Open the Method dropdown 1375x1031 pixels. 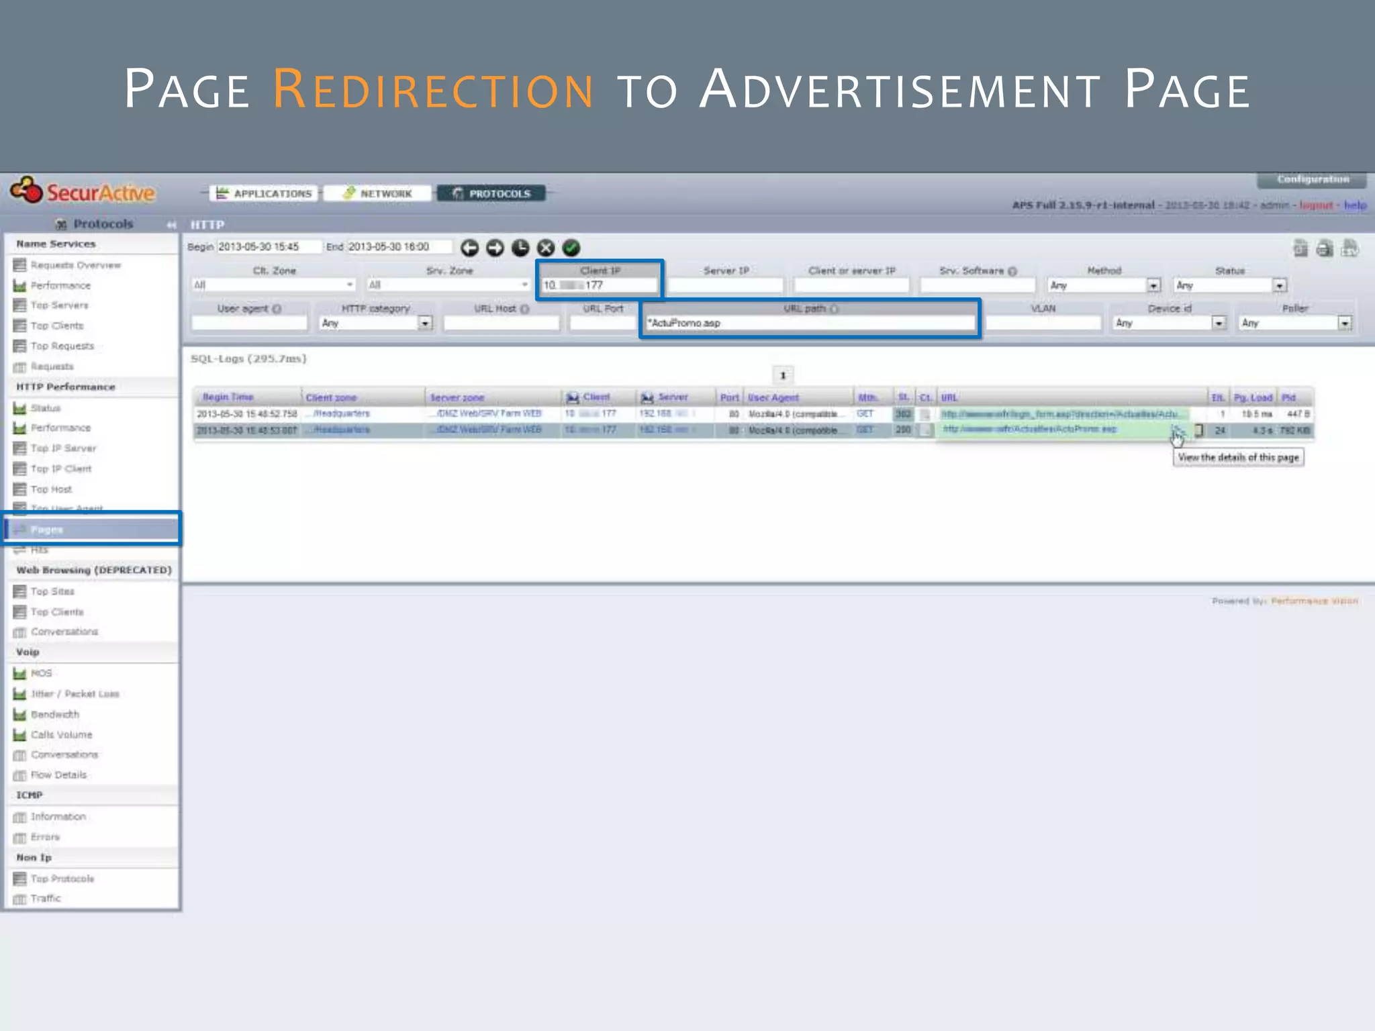coord(1104,286)
